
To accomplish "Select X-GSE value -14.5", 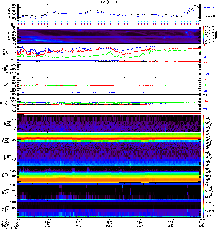I will point(201,220).
